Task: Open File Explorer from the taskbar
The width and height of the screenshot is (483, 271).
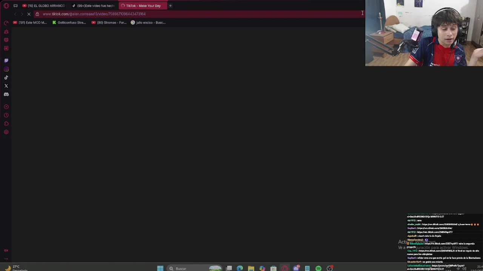Action: click(x=251, y=268)
